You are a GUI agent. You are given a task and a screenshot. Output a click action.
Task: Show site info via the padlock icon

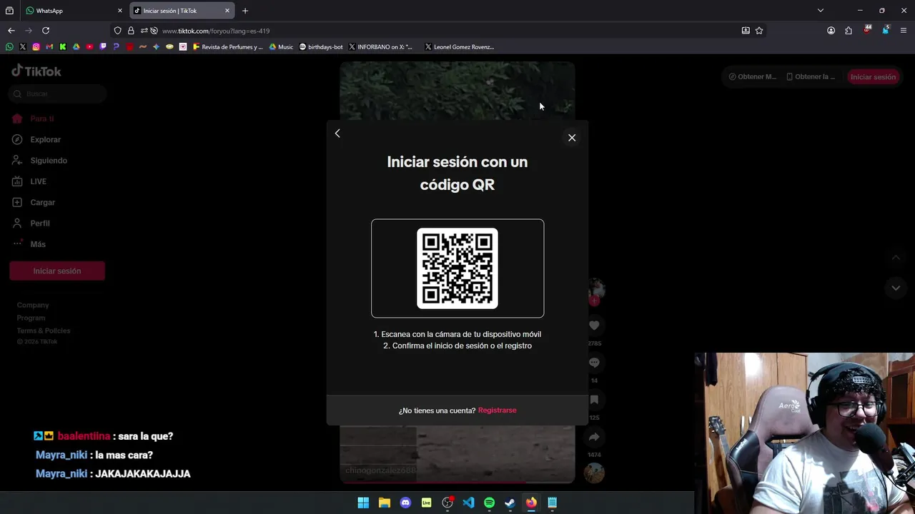coord(131,31)
